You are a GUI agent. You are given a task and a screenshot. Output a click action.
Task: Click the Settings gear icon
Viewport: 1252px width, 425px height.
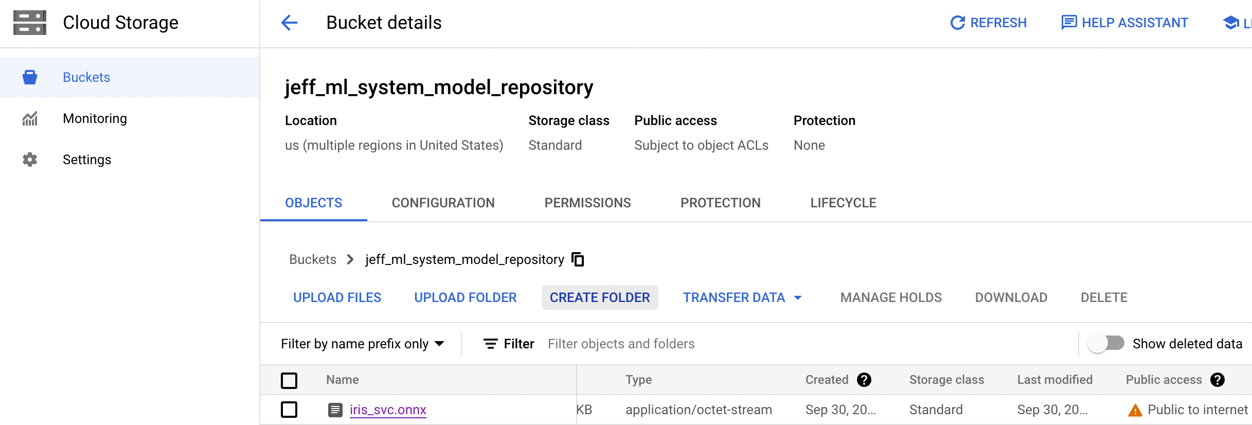[x=30, y=160]
